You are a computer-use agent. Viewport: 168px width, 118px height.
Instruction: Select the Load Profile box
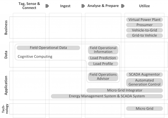103,64
